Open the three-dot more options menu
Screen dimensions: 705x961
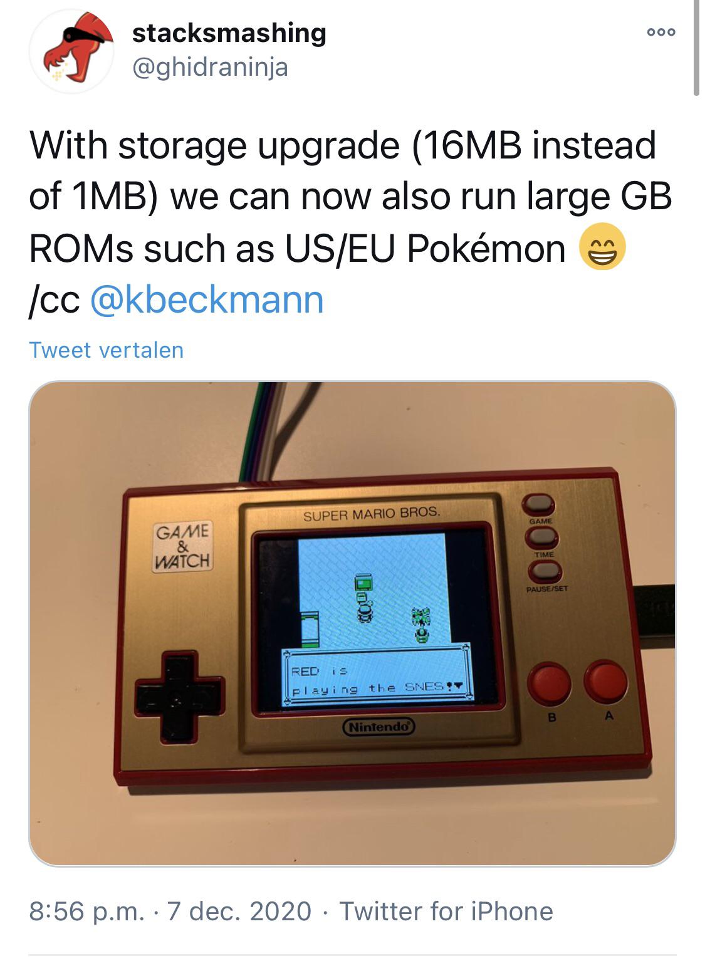click(x=662, y=33)
